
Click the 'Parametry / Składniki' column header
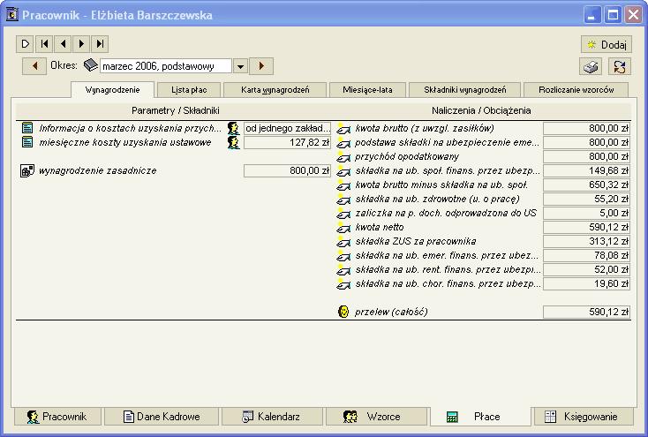[175, 110]
